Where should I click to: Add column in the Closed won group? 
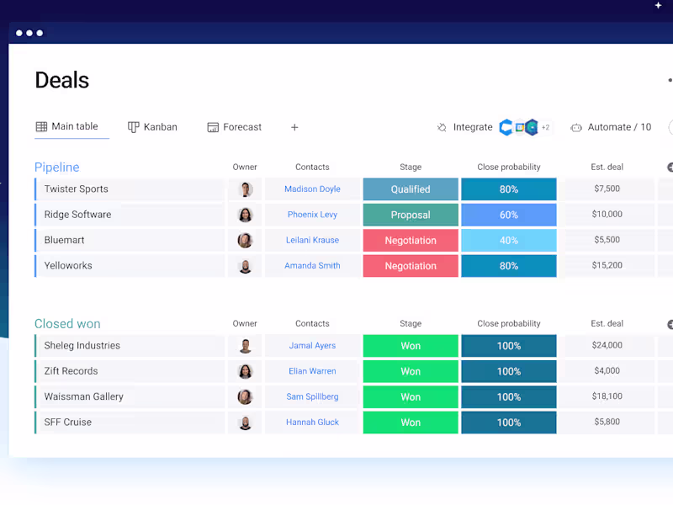click(670, 324)
